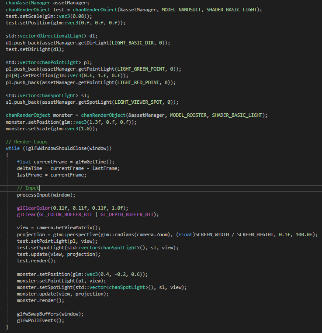Click the 'processInput(window);' line

click(x=46, y=195)
